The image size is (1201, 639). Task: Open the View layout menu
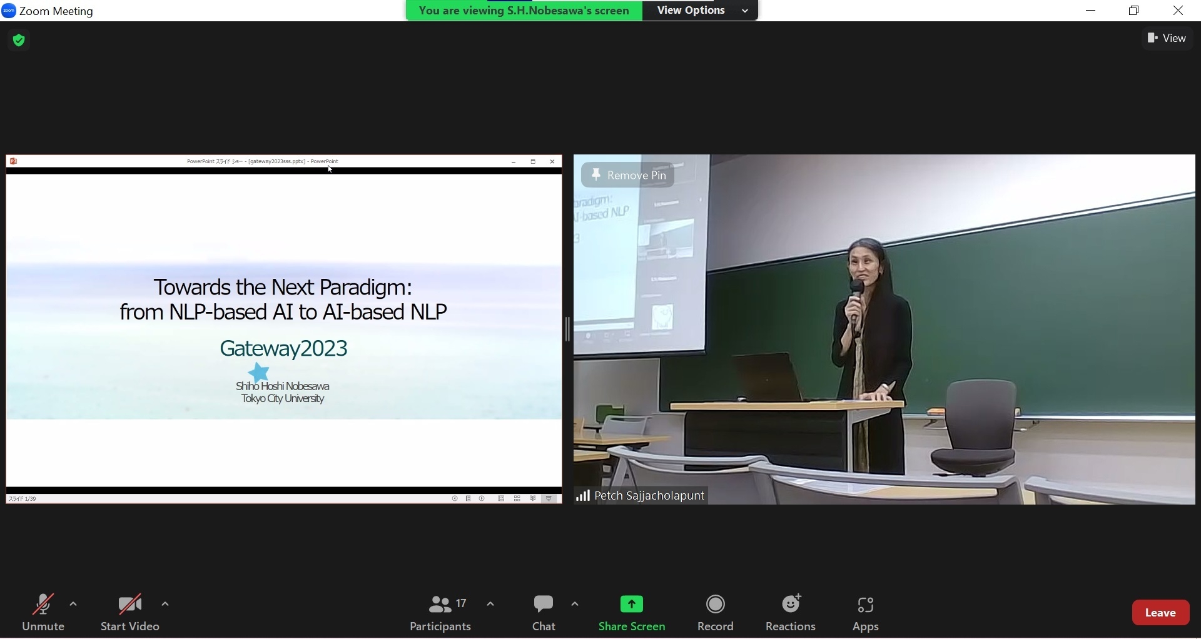[x=1168, y=39]
